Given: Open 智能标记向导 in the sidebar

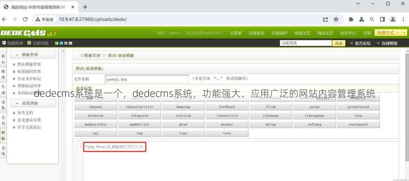Looking at the screenshot, I should pyautogui.click(x=29, y=86).
